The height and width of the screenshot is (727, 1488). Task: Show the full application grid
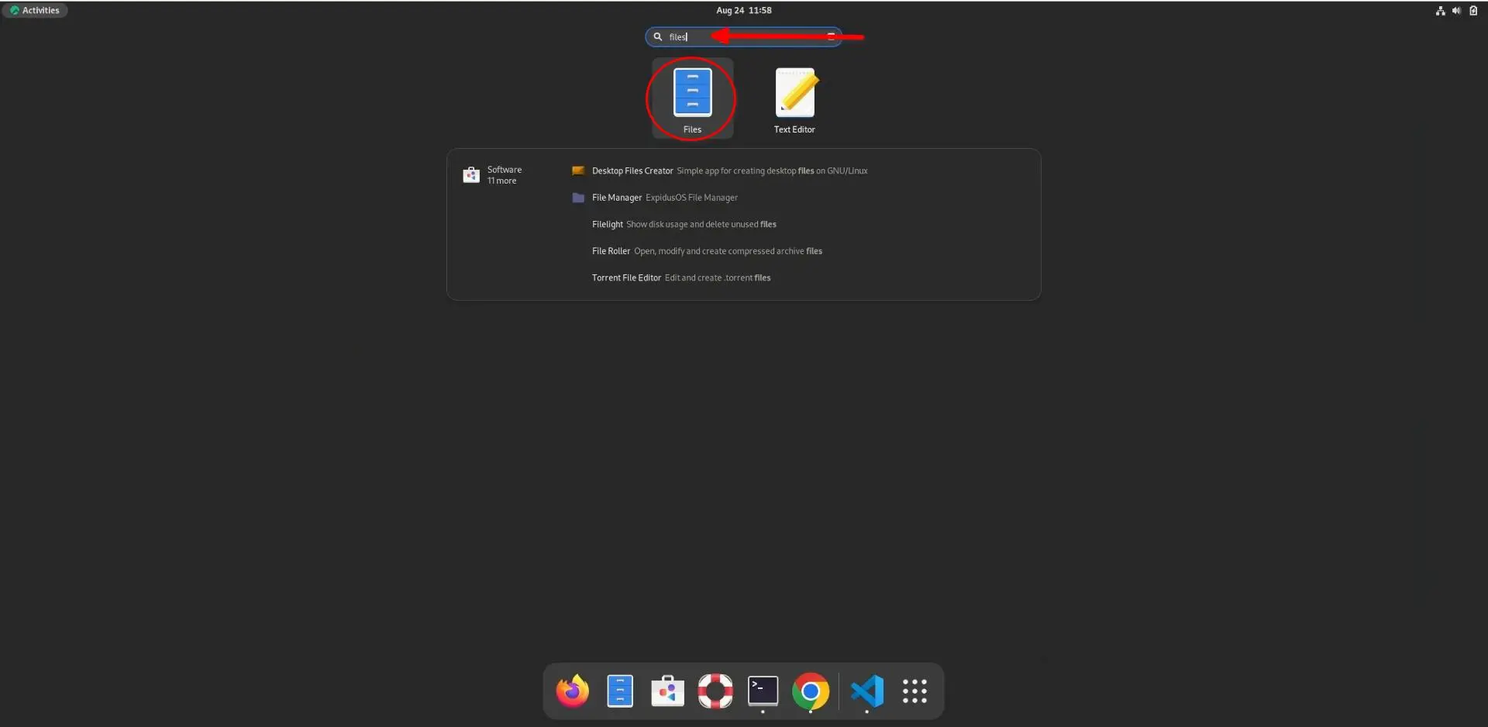coord(915,691)
